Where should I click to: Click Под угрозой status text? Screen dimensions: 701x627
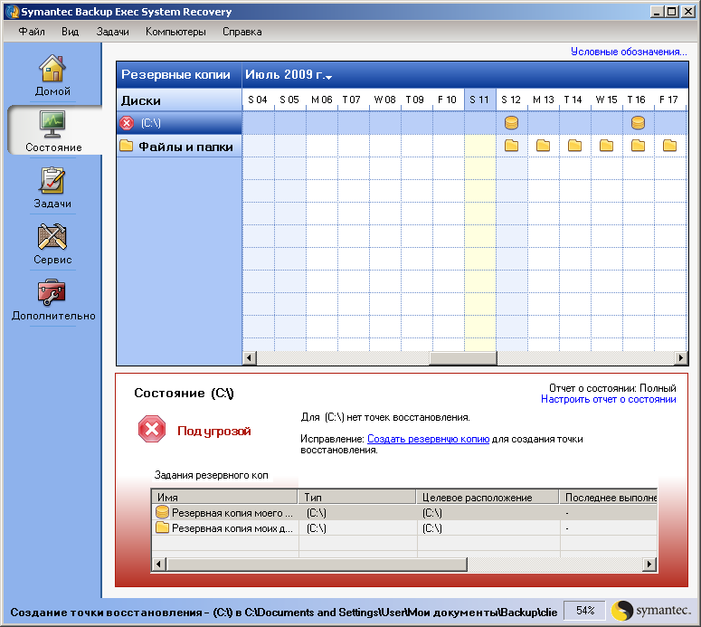point(214,431)
